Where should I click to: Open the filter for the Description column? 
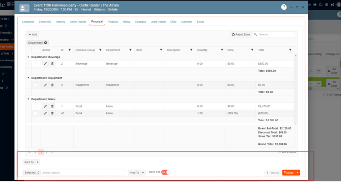[191, 50]
